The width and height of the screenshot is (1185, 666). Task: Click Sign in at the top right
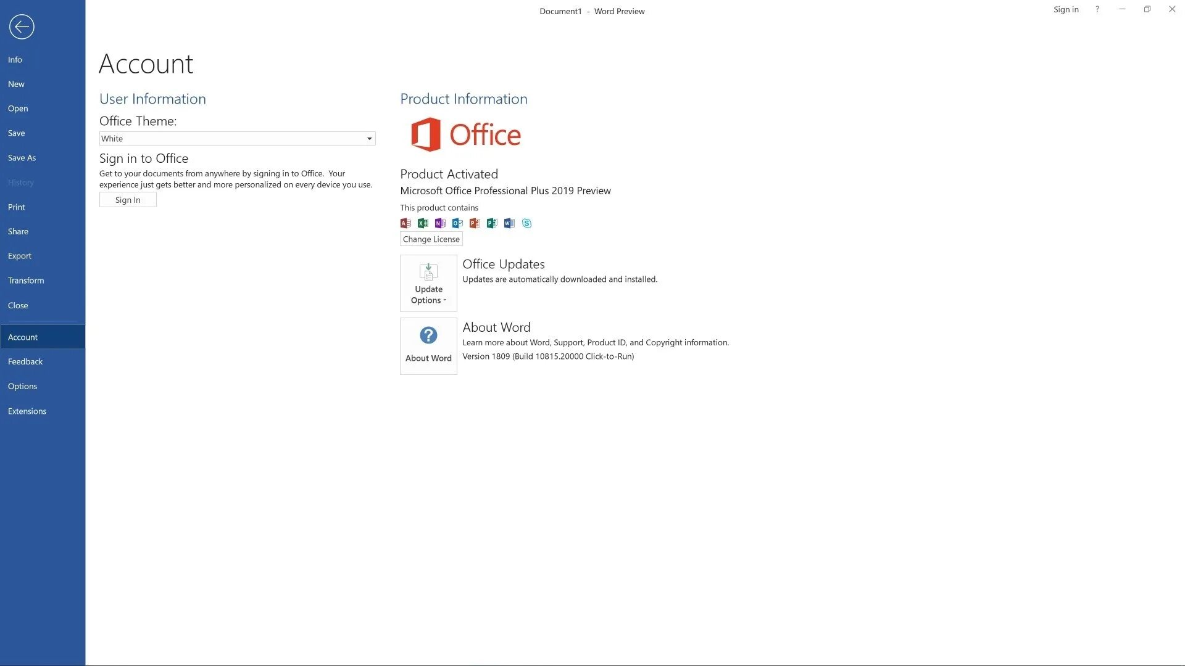1066,9
